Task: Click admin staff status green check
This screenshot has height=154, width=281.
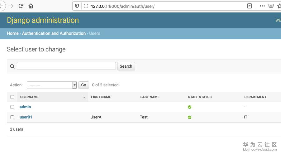Action: click(189, 107)
